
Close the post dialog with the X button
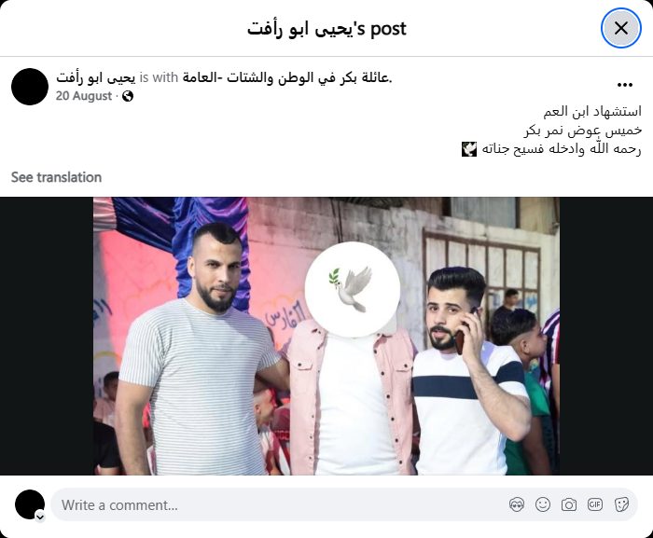click(620, 28)
